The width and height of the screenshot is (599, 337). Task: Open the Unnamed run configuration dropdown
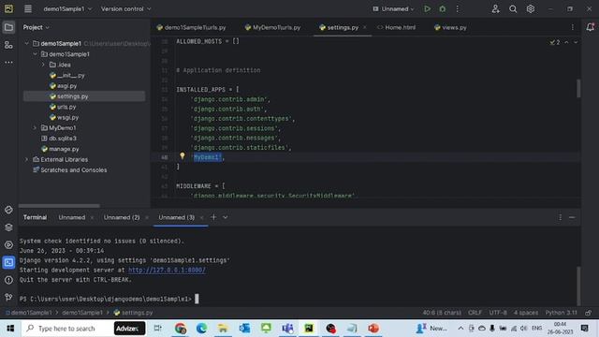click(393, 8)
